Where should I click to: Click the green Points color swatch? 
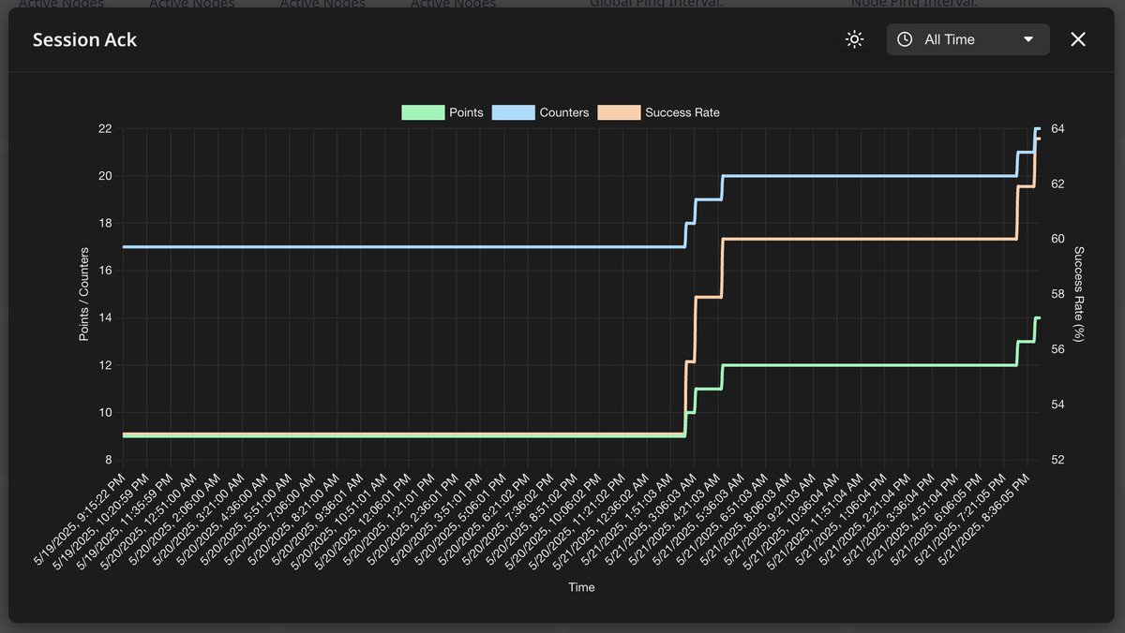click(422, 112)
